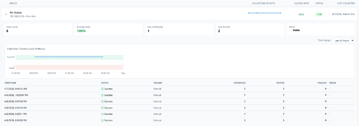
Task: Click the first timeline point near 05:38 PM
Action: (35, 57)
